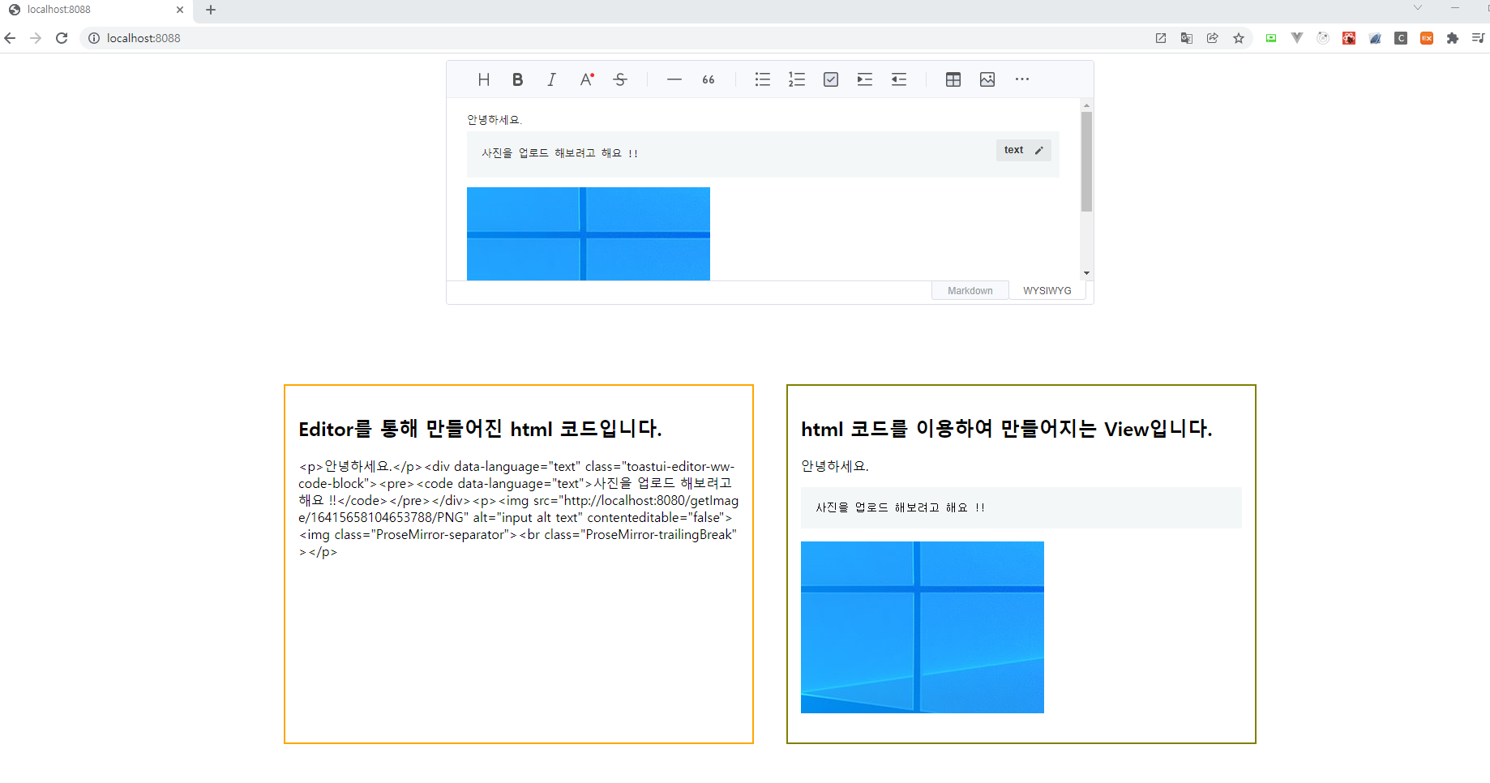
Task: Open the Headings tool in editor toolbar
Action: click(484, 79)
